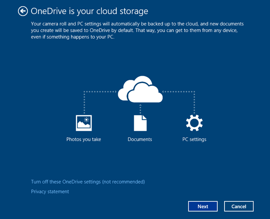Click the dotted line between cloud and document
Screen dimensions: 270x219
click(140, 109)
